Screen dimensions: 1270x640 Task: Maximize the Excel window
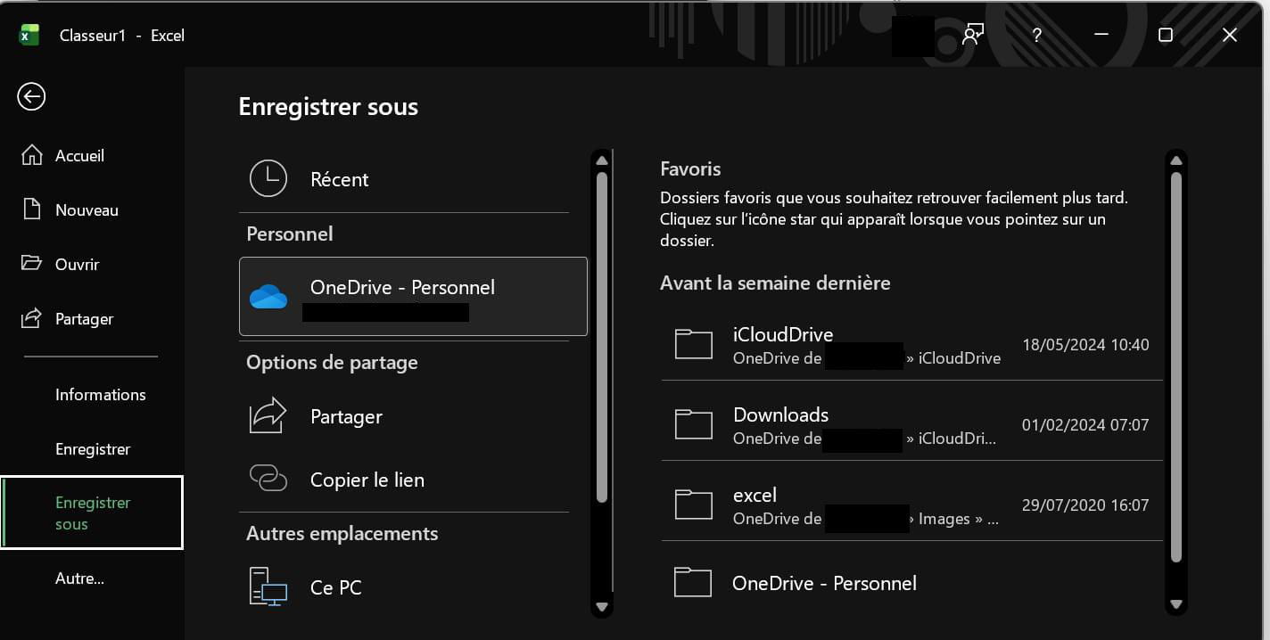point(1165,35)
